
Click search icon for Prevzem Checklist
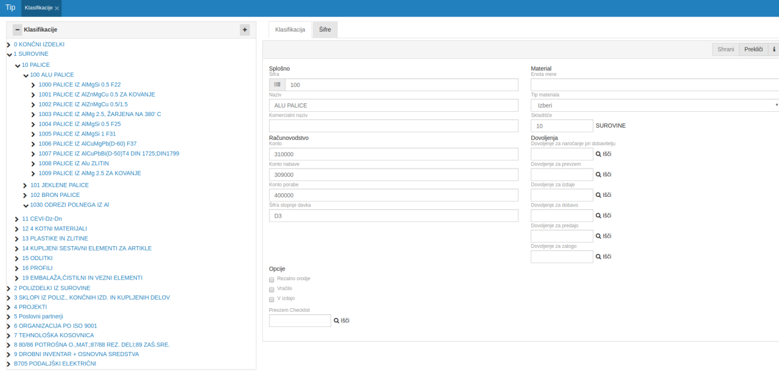(337, 320)
